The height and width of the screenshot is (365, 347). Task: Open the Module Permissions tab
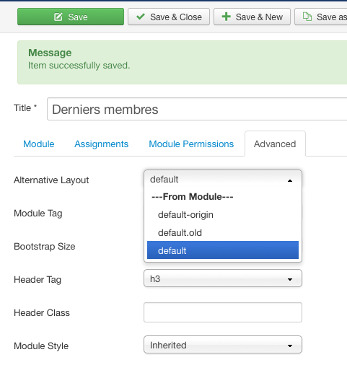(191, 144)
